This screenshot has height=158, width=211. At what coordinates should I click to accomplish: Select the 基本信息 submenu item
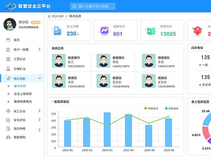[20, 86]
